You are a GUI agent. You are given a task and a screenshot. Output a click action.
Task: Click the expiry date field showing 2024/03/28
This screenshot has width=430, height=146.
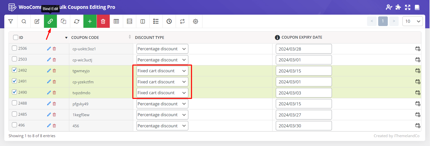303,49
